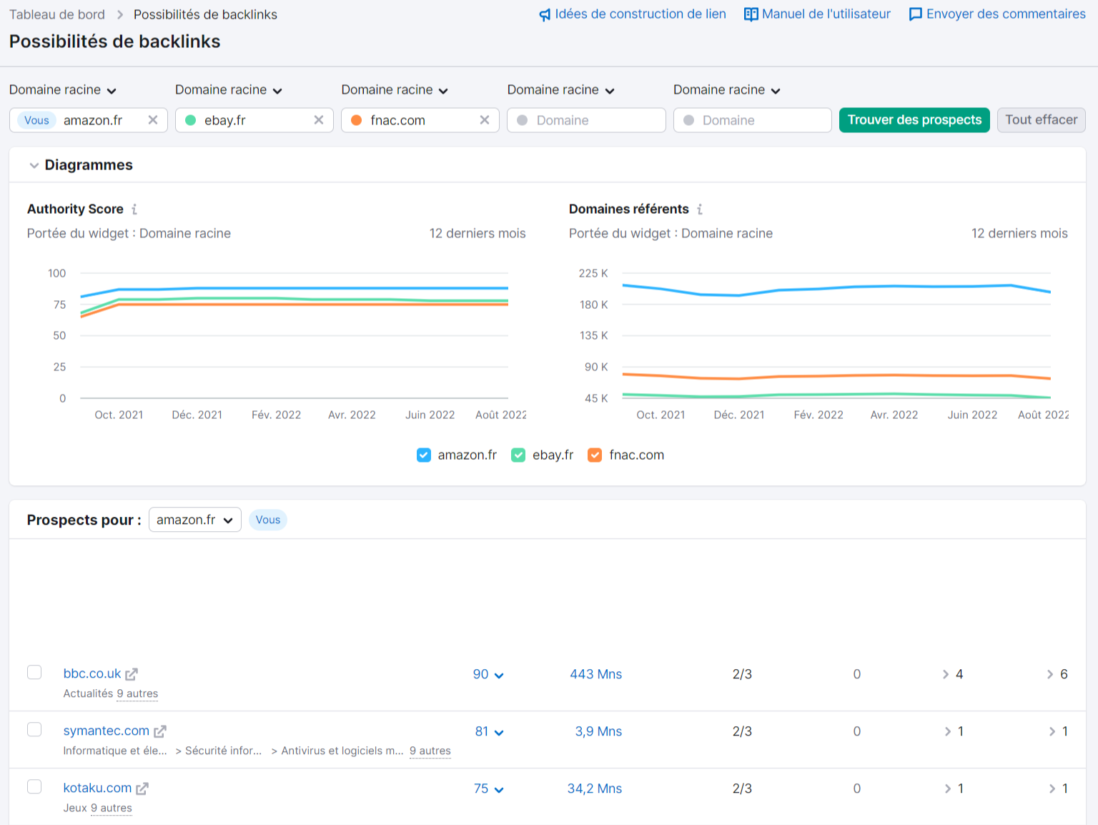The height and width of the screenshot is (825, 1098).
Task: Click the Diagrammes section title
Action: [x=89, y=165]
